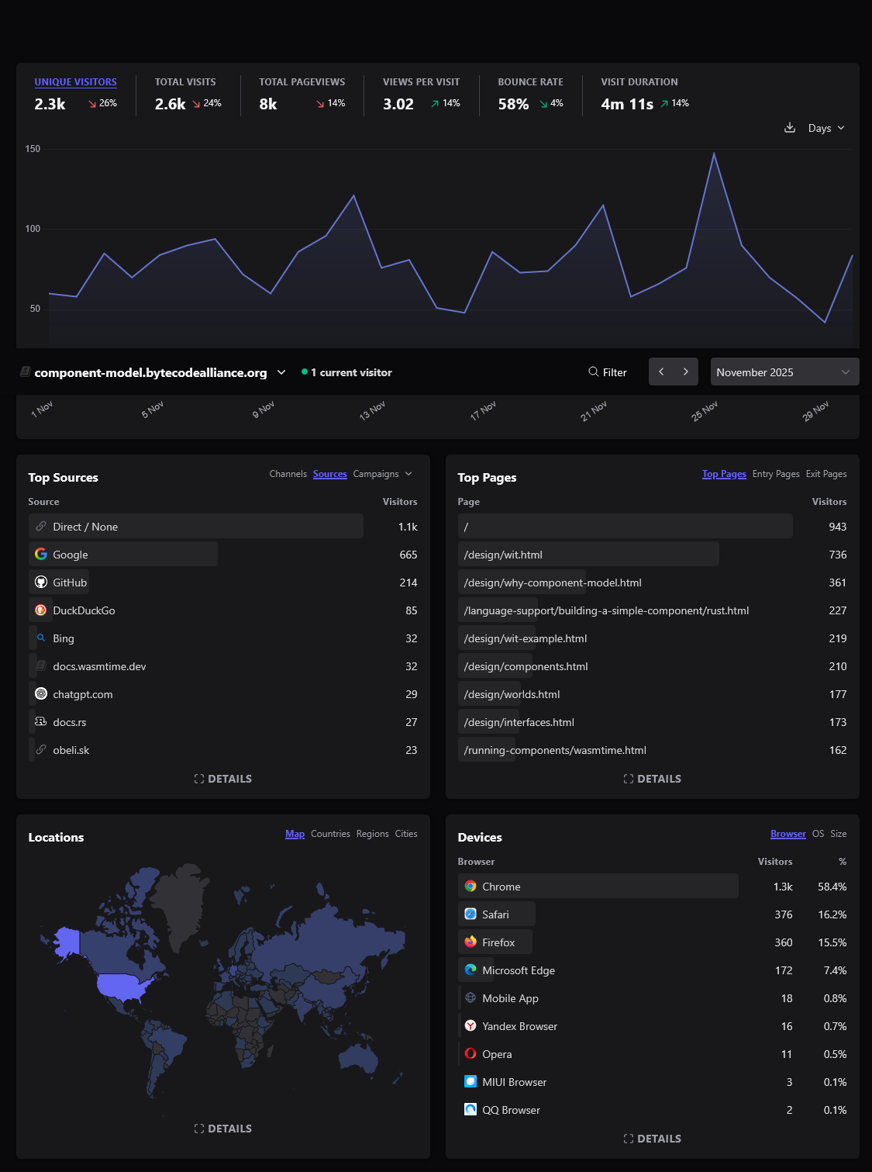The image size is (872, 1172).
Task: Click the Google logo in Top Sources
Action: click(41, 555)
